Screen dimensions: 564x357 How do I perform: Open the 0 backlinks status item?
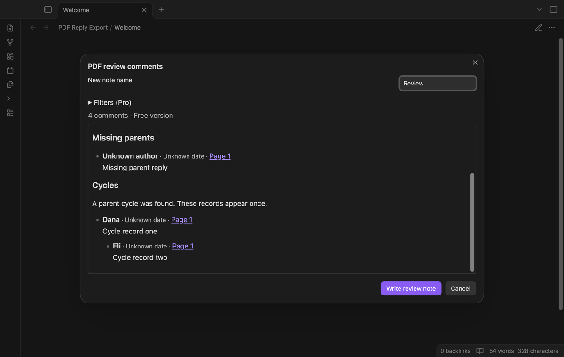click(x=455, y=351)
